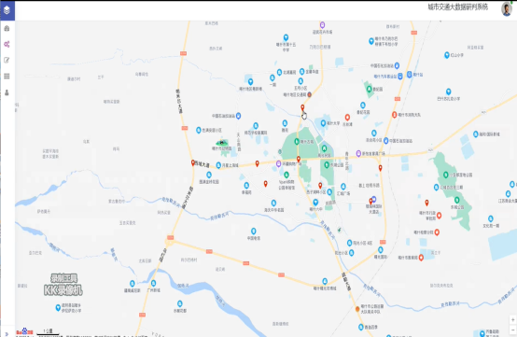Select the purple connected-nodes sidebar icon
517x337 pixels.
pos(7,44)
